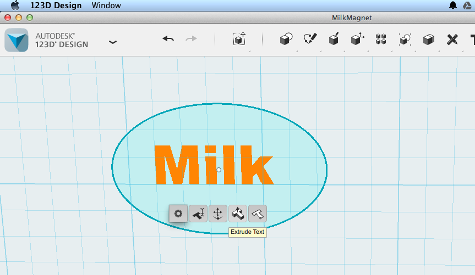The image size is (475, 275).
Task: Open the Google Drive menu bar icon
Action: [467, 5]
